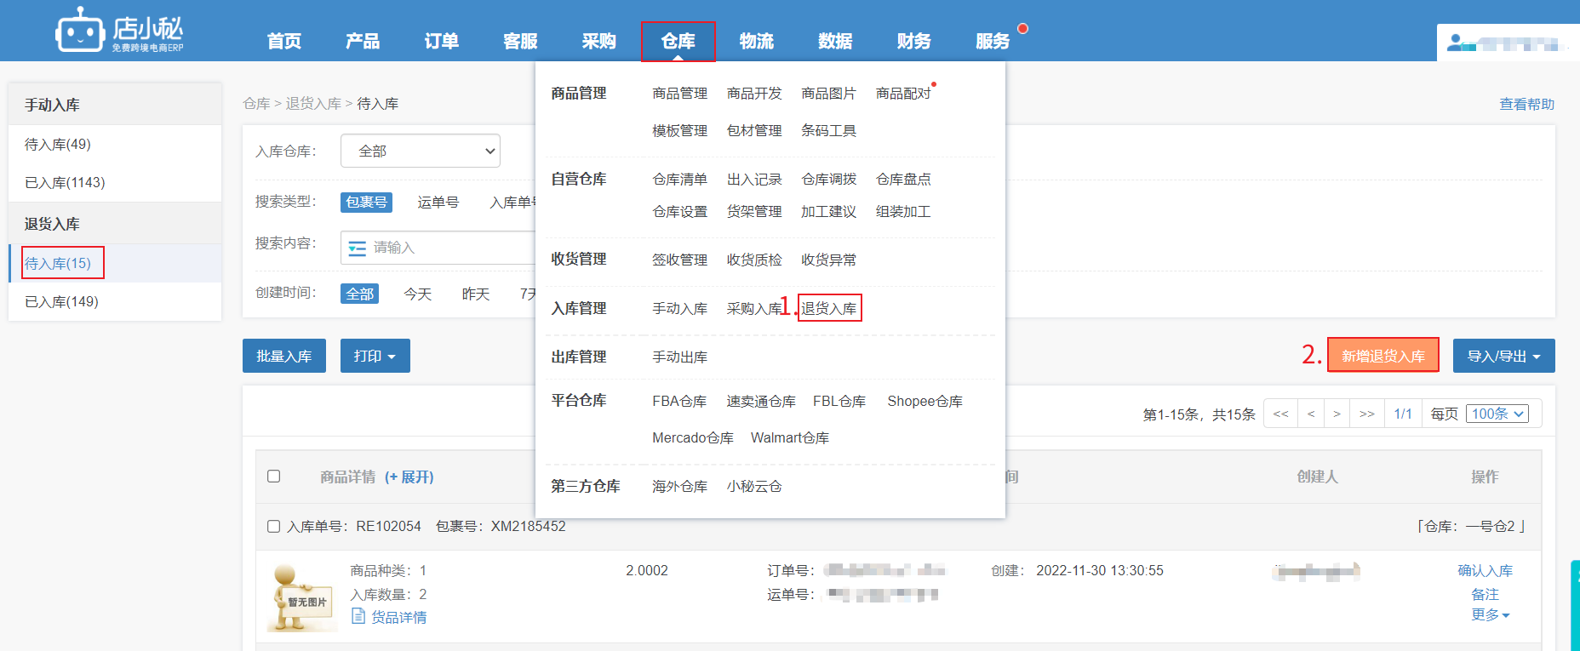Click the red notification dot beside 服务
The width and height of the screenshot is (1580, 651).
pos(1022,28)
